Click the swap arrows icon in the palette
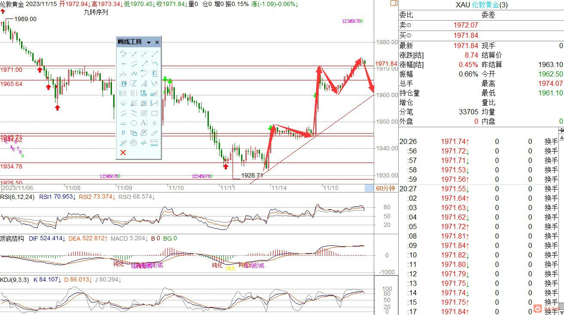The image size is (564, 315). pos(144,143)
